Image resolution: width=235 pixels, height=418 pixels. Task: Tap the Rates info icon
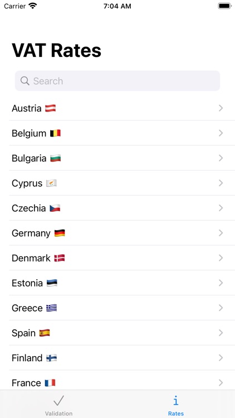[x=176, y=401]
